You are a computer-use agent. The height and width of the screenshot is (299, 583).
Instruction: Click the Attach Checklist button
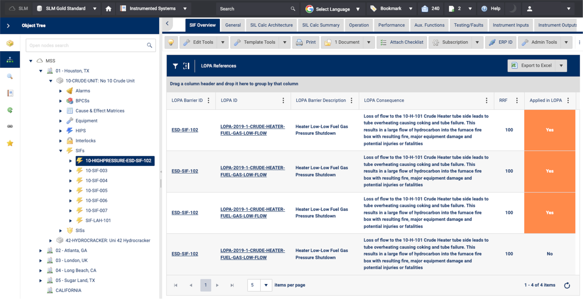pos(401,42)
